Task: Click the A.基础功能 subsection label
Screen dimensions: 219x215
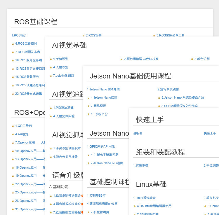Action: click(x=59, y=187)
